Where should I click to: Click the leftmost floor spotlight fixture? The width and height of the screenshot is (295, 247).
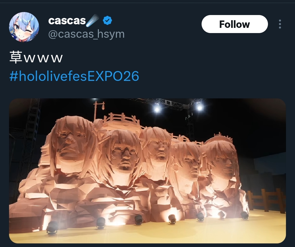click(x=52, y=227)
